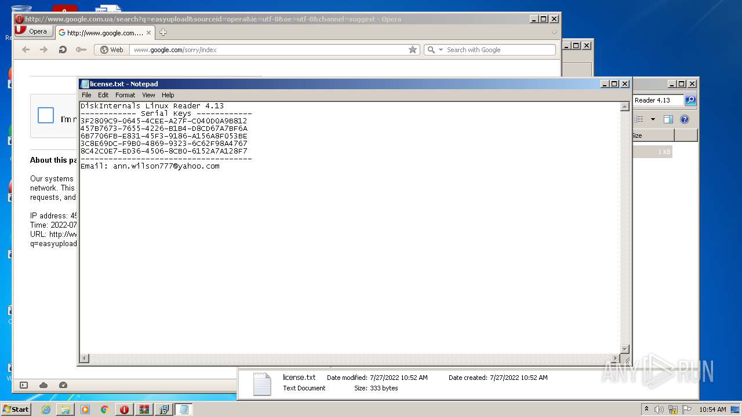742x417 pixels.
Task: Click the Explorer search magnifier button
Action: (x=690, y=100)
